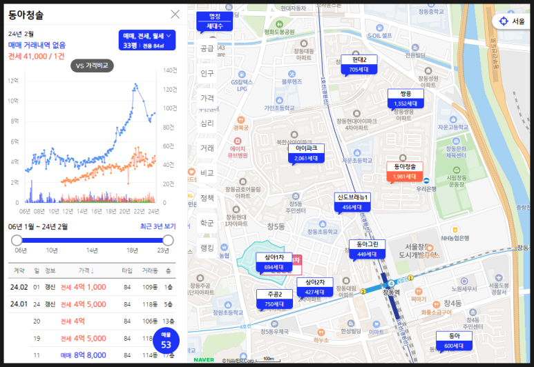The height and width of the screenshot is (367, 534).
Task: Click the NH농협은행 bank icon
Action: pyautogui.click(x=455, y=230)
